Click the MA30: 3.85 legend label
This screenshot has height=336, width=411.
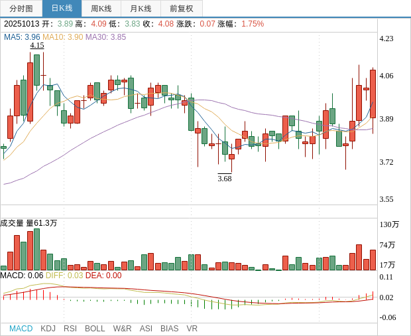[x=105, y=37]
